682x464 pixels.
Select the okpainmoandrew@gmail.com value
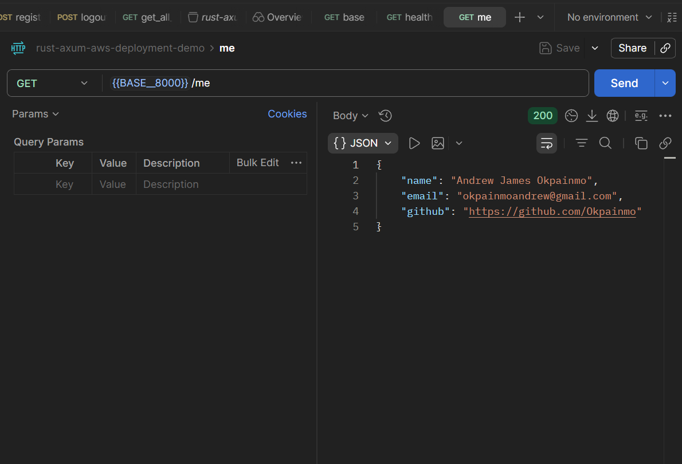click(x=537, y=196)
